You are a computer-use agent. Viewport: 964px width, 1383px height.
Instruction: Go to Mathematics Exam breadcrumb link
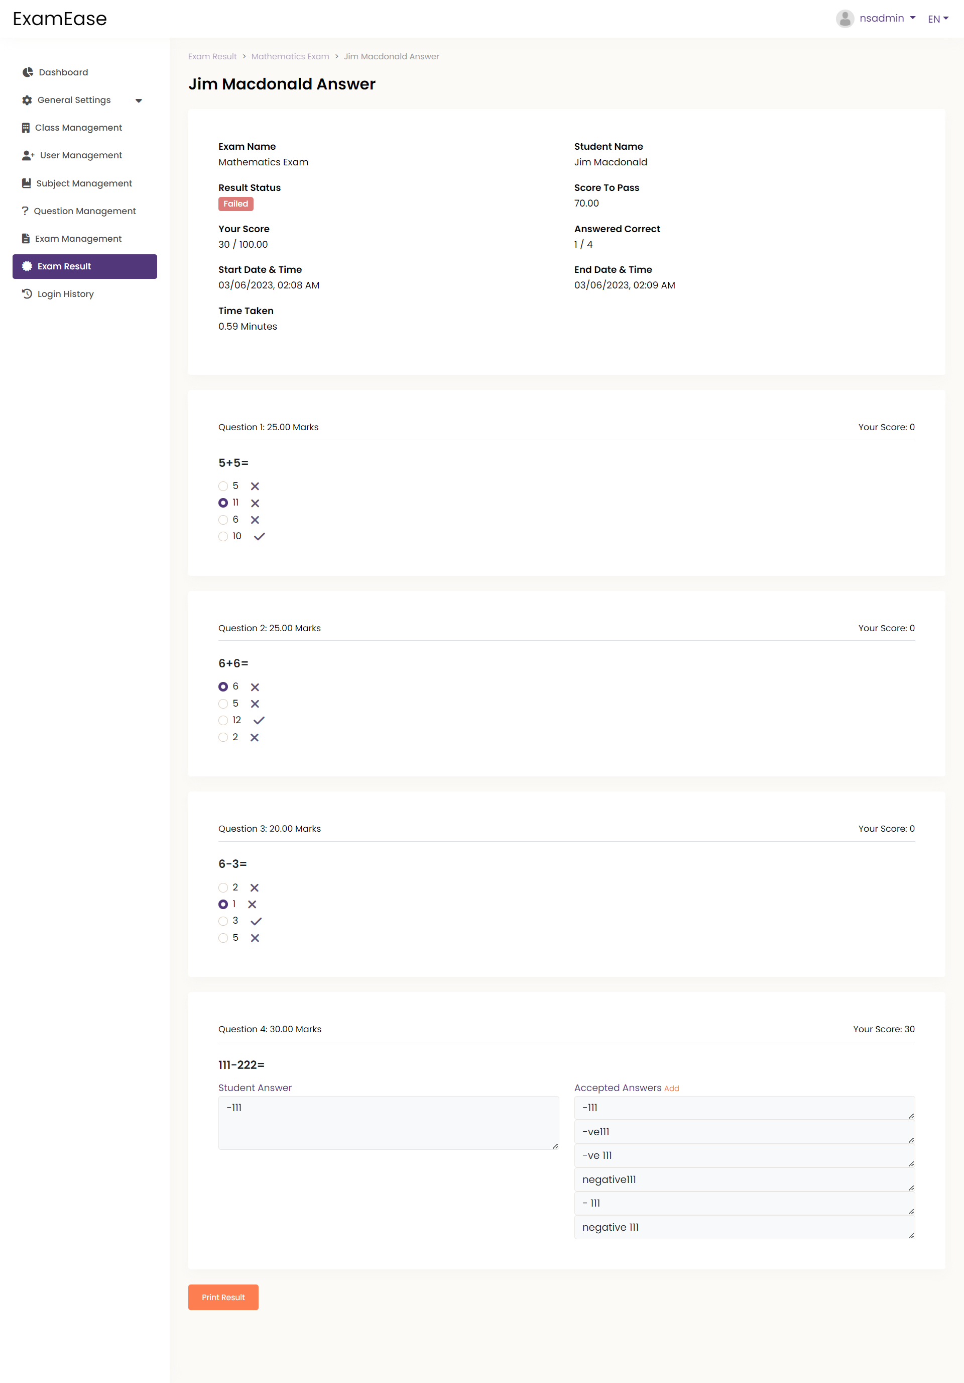[290, 57]
